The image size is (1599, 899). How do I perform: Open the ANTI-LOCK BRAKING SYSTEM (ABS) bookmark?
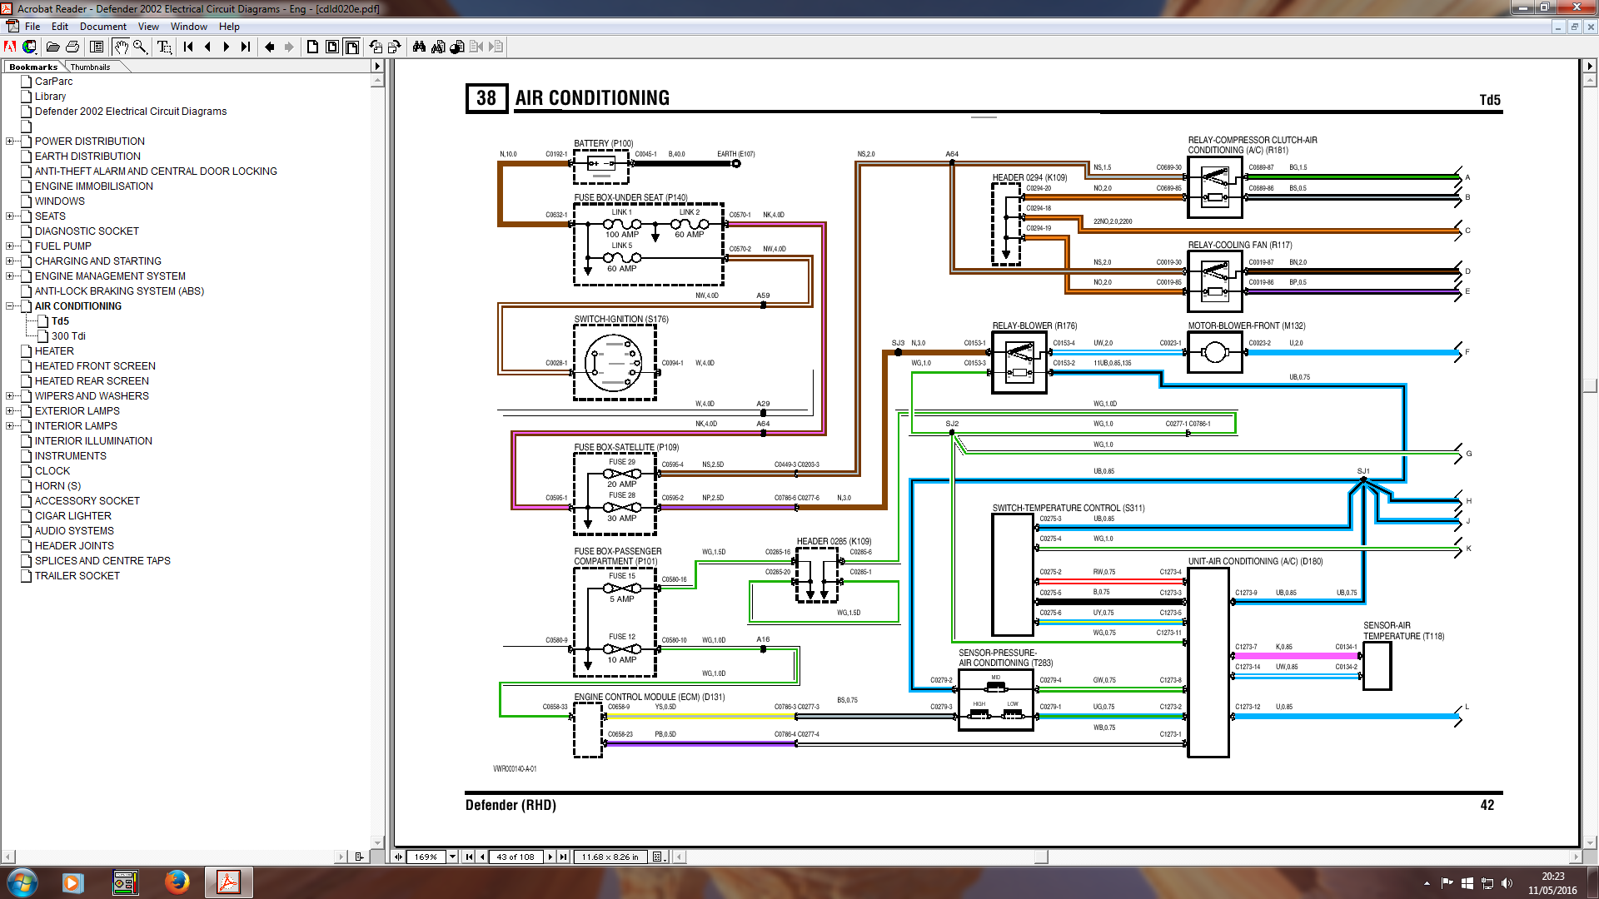119,291
